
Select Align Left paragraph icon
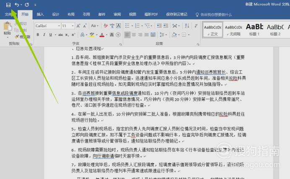click(x=127, y=35)
